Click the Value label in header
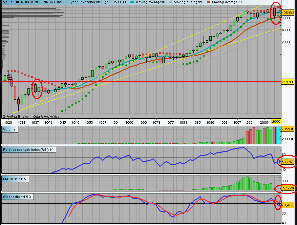The height and width of the screenshot is (225, 297). [x=7, y=2]
